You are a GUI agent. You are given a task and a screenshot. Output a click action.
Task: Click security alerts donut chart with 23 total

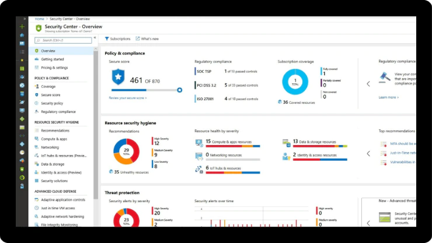click(127, 218)
